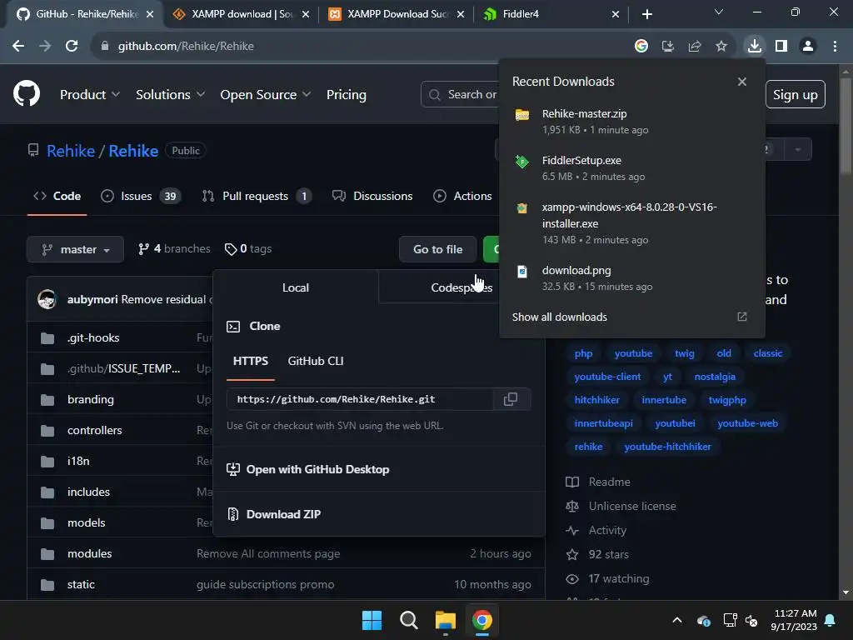Click the Chrome address bar URL
Viewport: 853px width, 640px height.
(x=186, y=47)
